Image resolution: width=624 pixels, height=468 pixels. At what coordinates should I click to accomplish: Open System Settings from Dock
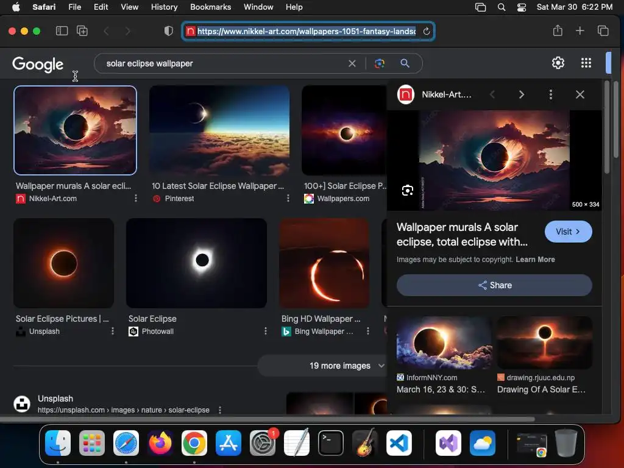point(263,442)
